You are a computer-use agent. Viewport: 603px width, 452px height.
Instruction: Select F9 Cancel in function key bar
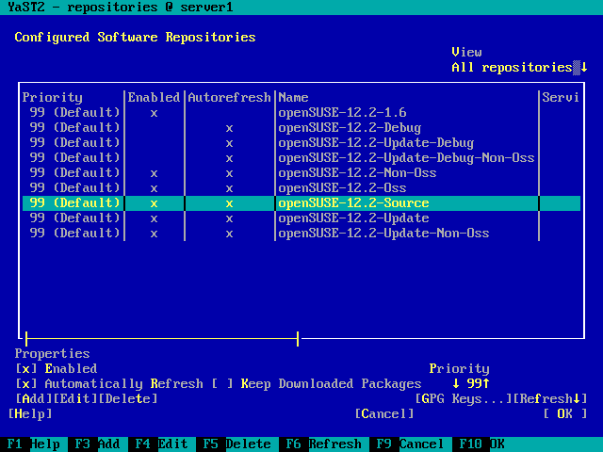411,444
